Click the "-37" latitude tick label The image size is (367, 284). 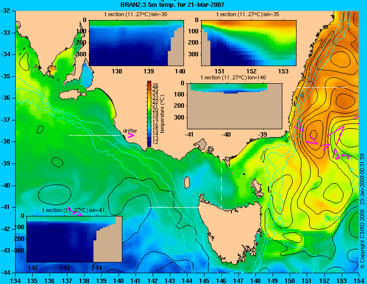[6, 120]
